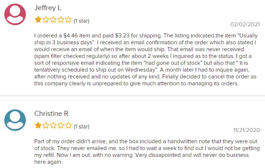Click the second empty star on Jeffrey L's rating
265x168 pixels.
pos(46,20)
